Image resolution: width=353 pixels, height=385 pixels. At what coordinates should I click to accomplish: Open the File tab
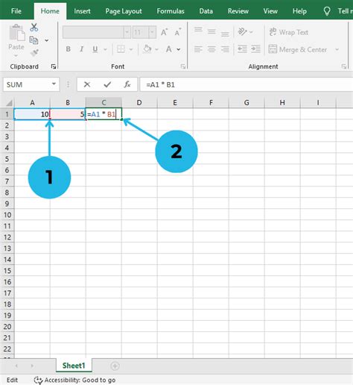16,11
